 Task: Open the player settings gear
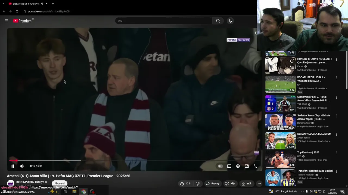(238, 166)
